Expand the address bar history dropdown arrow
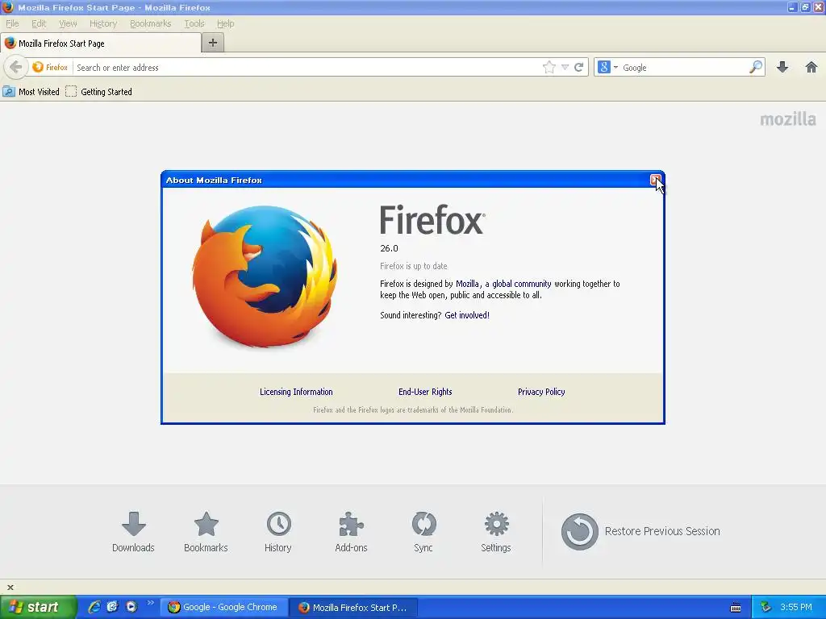 [565, 67]
